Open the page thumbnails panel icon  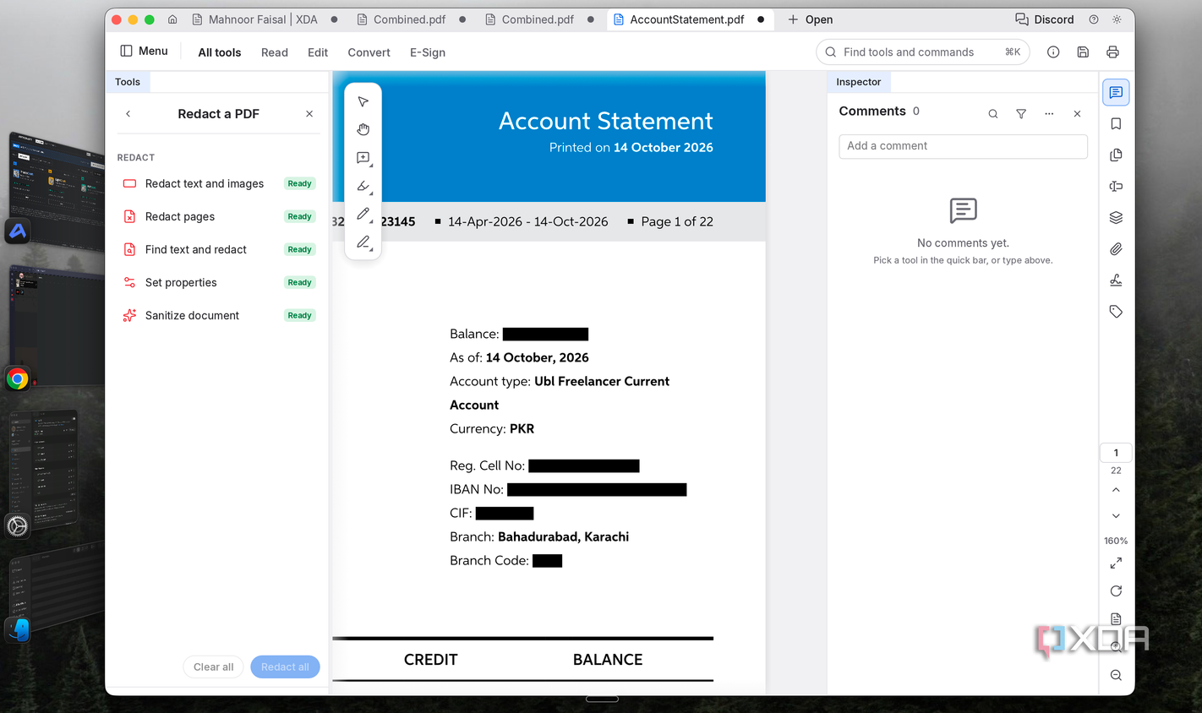pyautogui.click(x=1116, y=155)
